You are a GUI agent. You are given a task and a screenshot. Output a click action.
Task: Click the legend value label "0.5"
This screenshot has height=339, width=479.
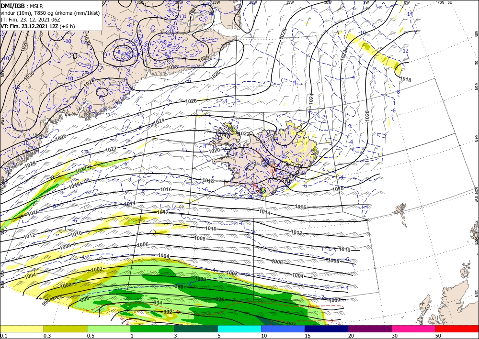coord(91,336)
